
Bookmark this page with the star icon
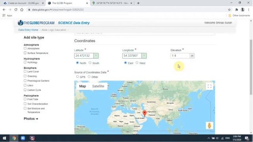pyautogui.click(x=229, y=9)
